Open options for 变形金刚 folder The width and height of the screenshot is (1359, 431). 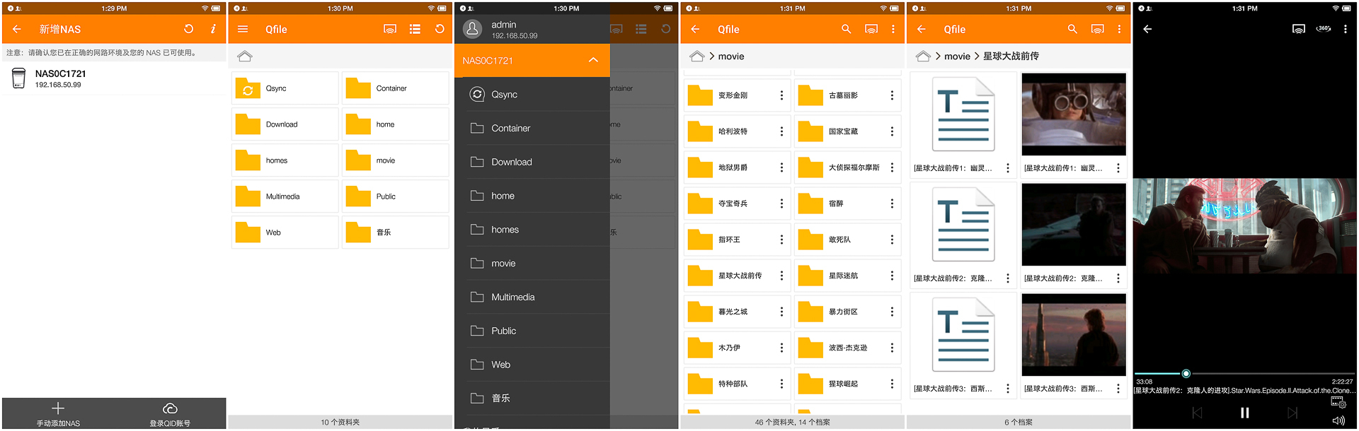tap(781, 95)
